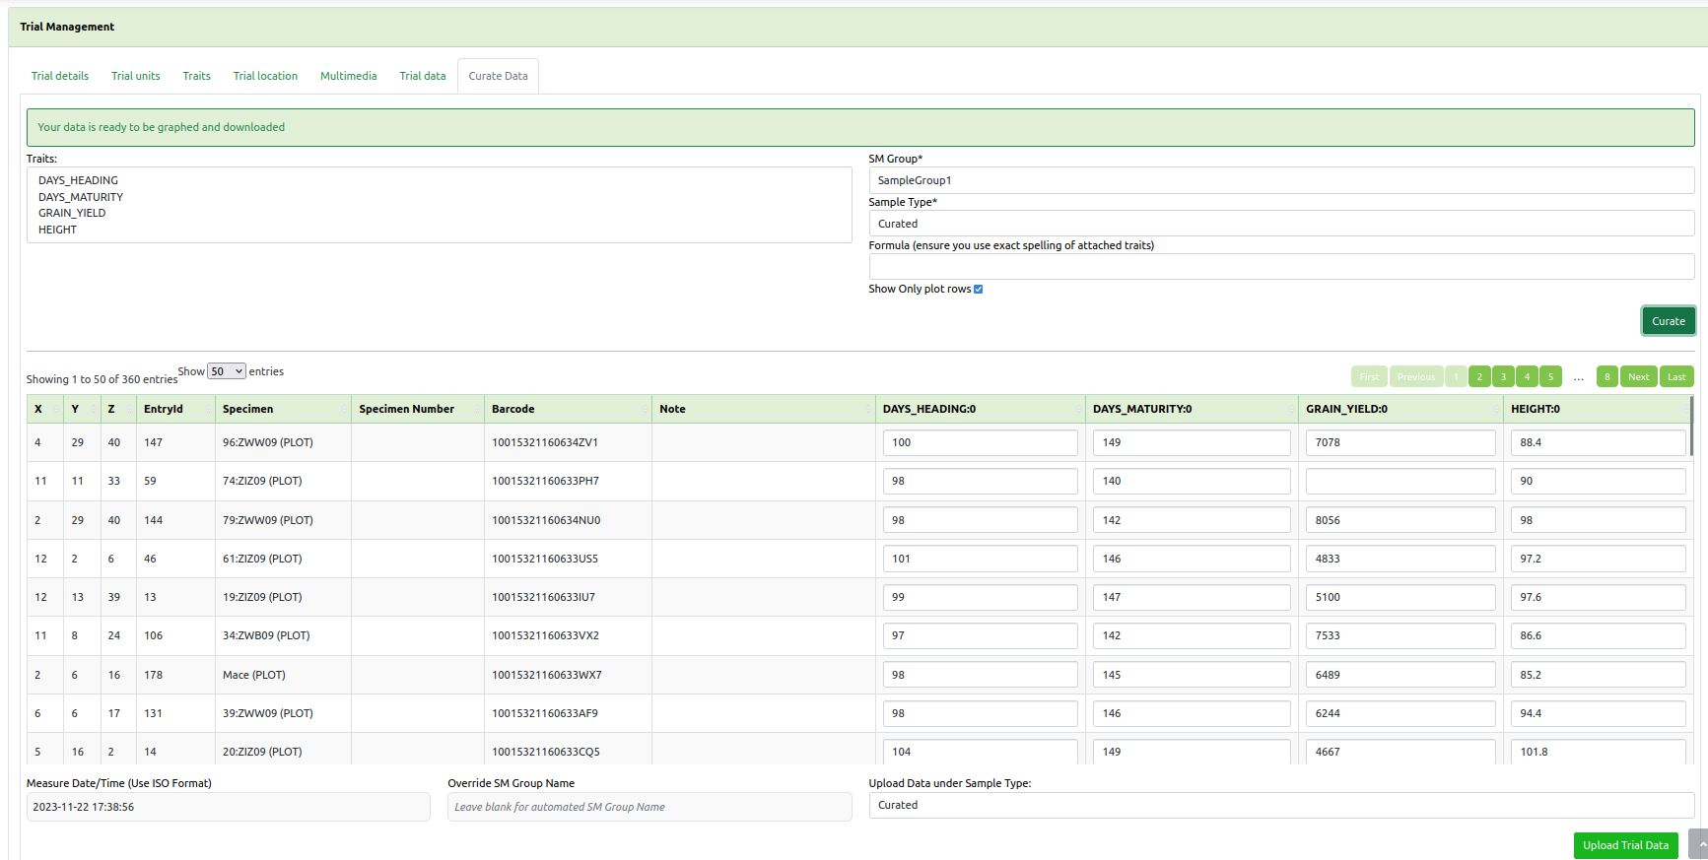Sort by GRAIN_YIELD:0 column header

point(1400,409)
